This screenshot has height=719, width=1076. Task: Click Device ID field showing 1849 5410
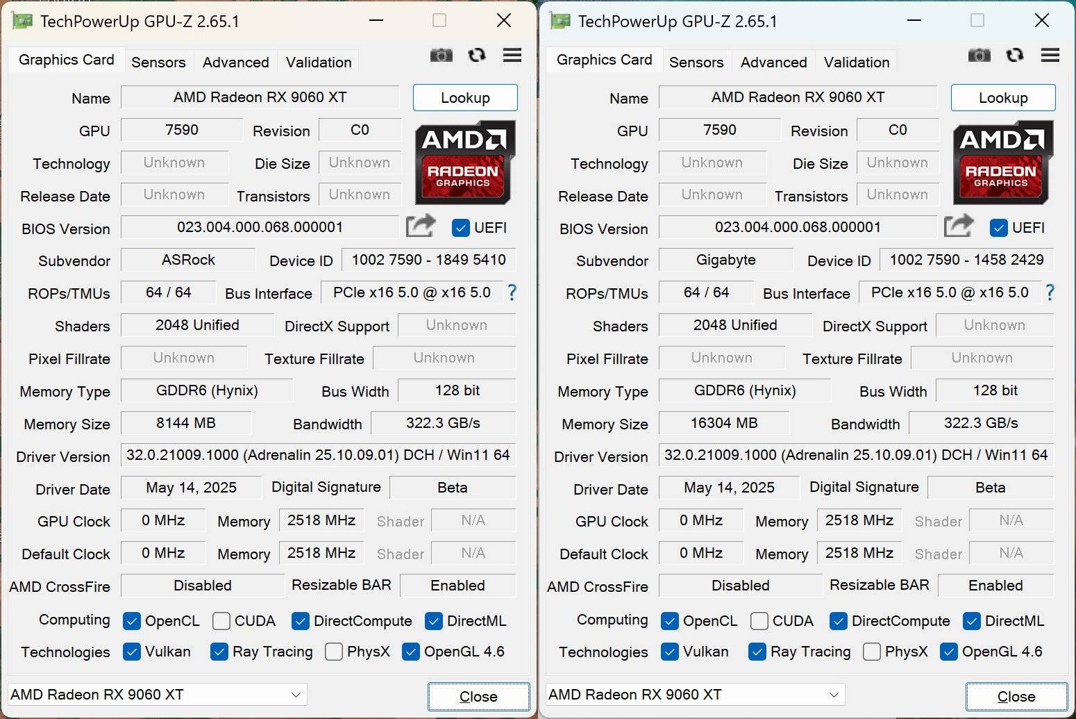pyautogui.click(x=429, y=260)
